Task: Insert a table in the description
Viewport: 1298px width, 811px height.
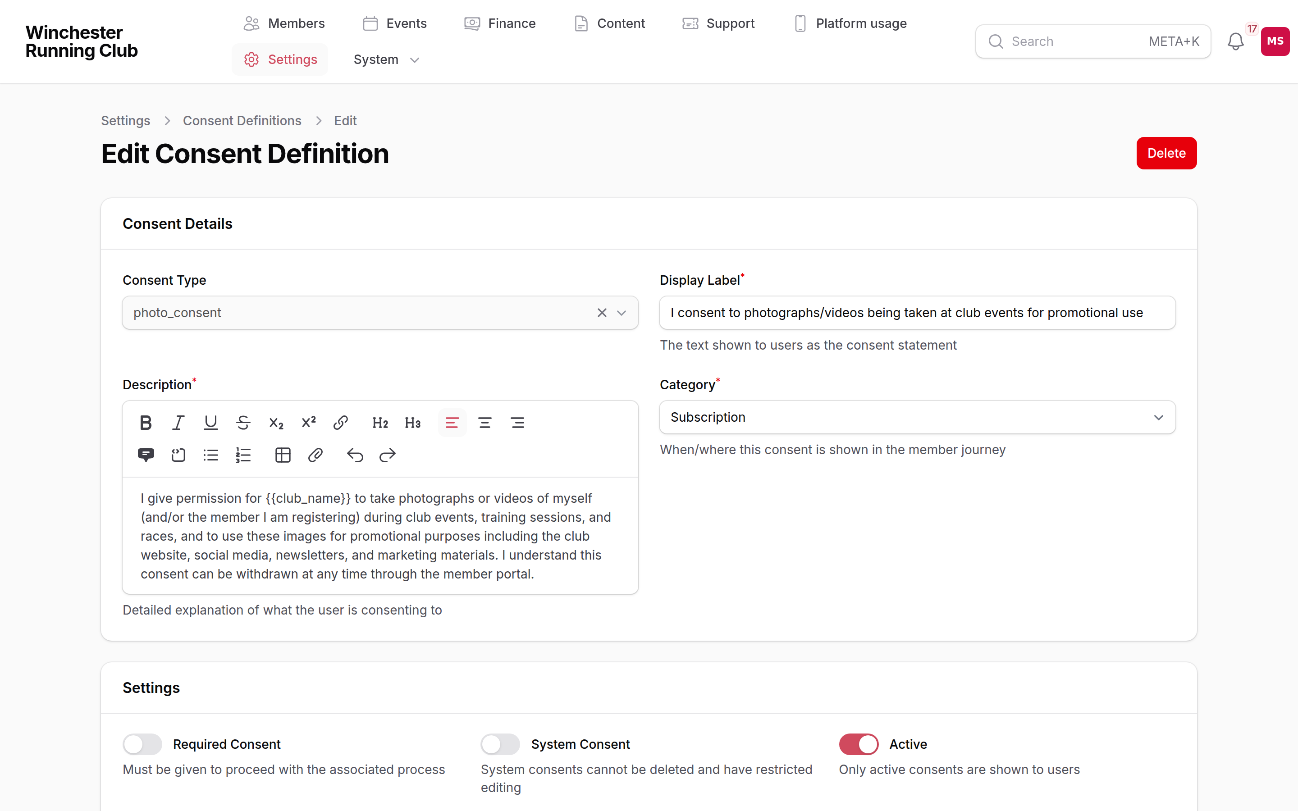Action: pyautogui.click(x=283, y=456)
